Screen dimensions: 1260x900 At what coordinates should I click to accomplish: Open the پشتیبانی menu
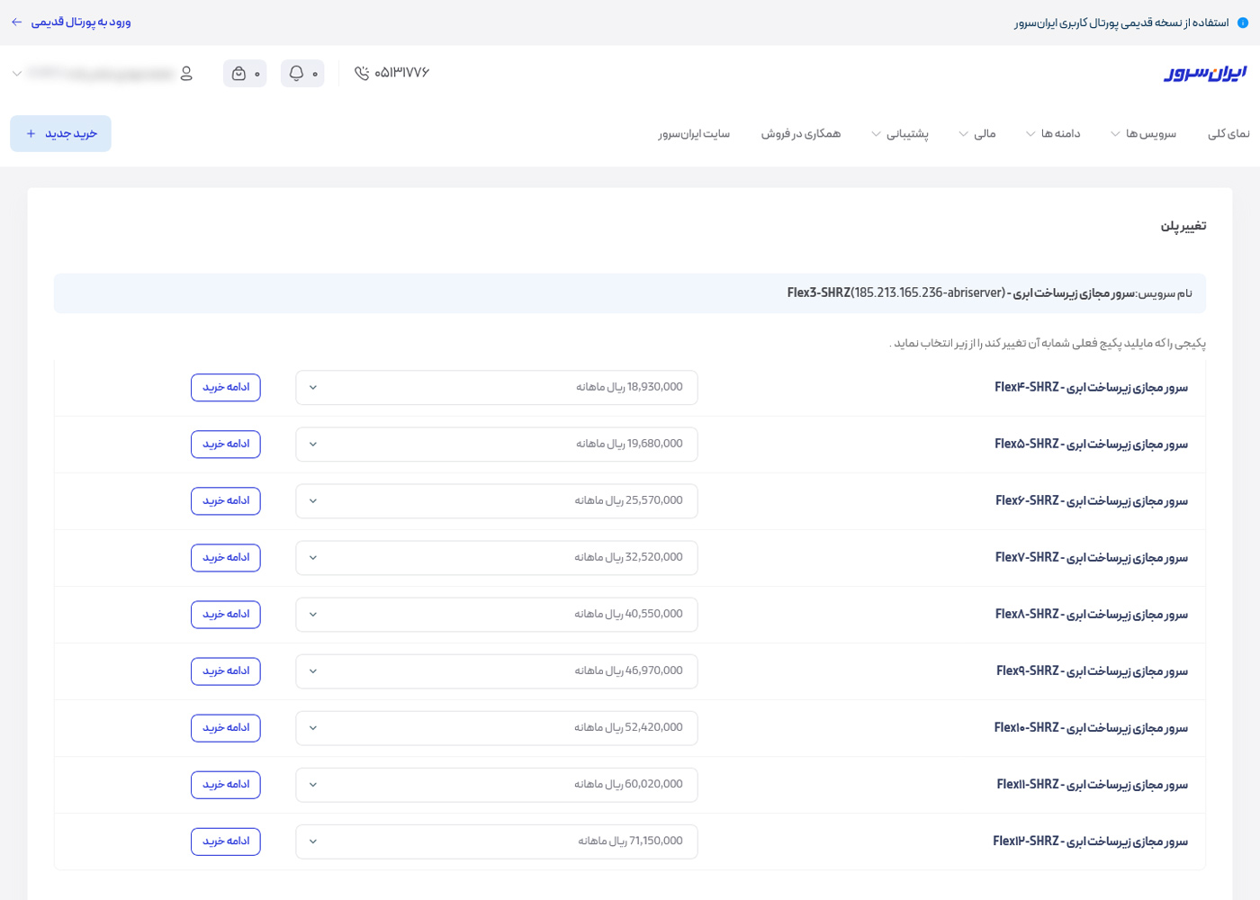[899, 134]
